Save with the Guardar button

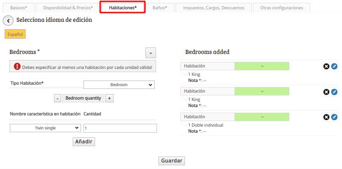171,161
